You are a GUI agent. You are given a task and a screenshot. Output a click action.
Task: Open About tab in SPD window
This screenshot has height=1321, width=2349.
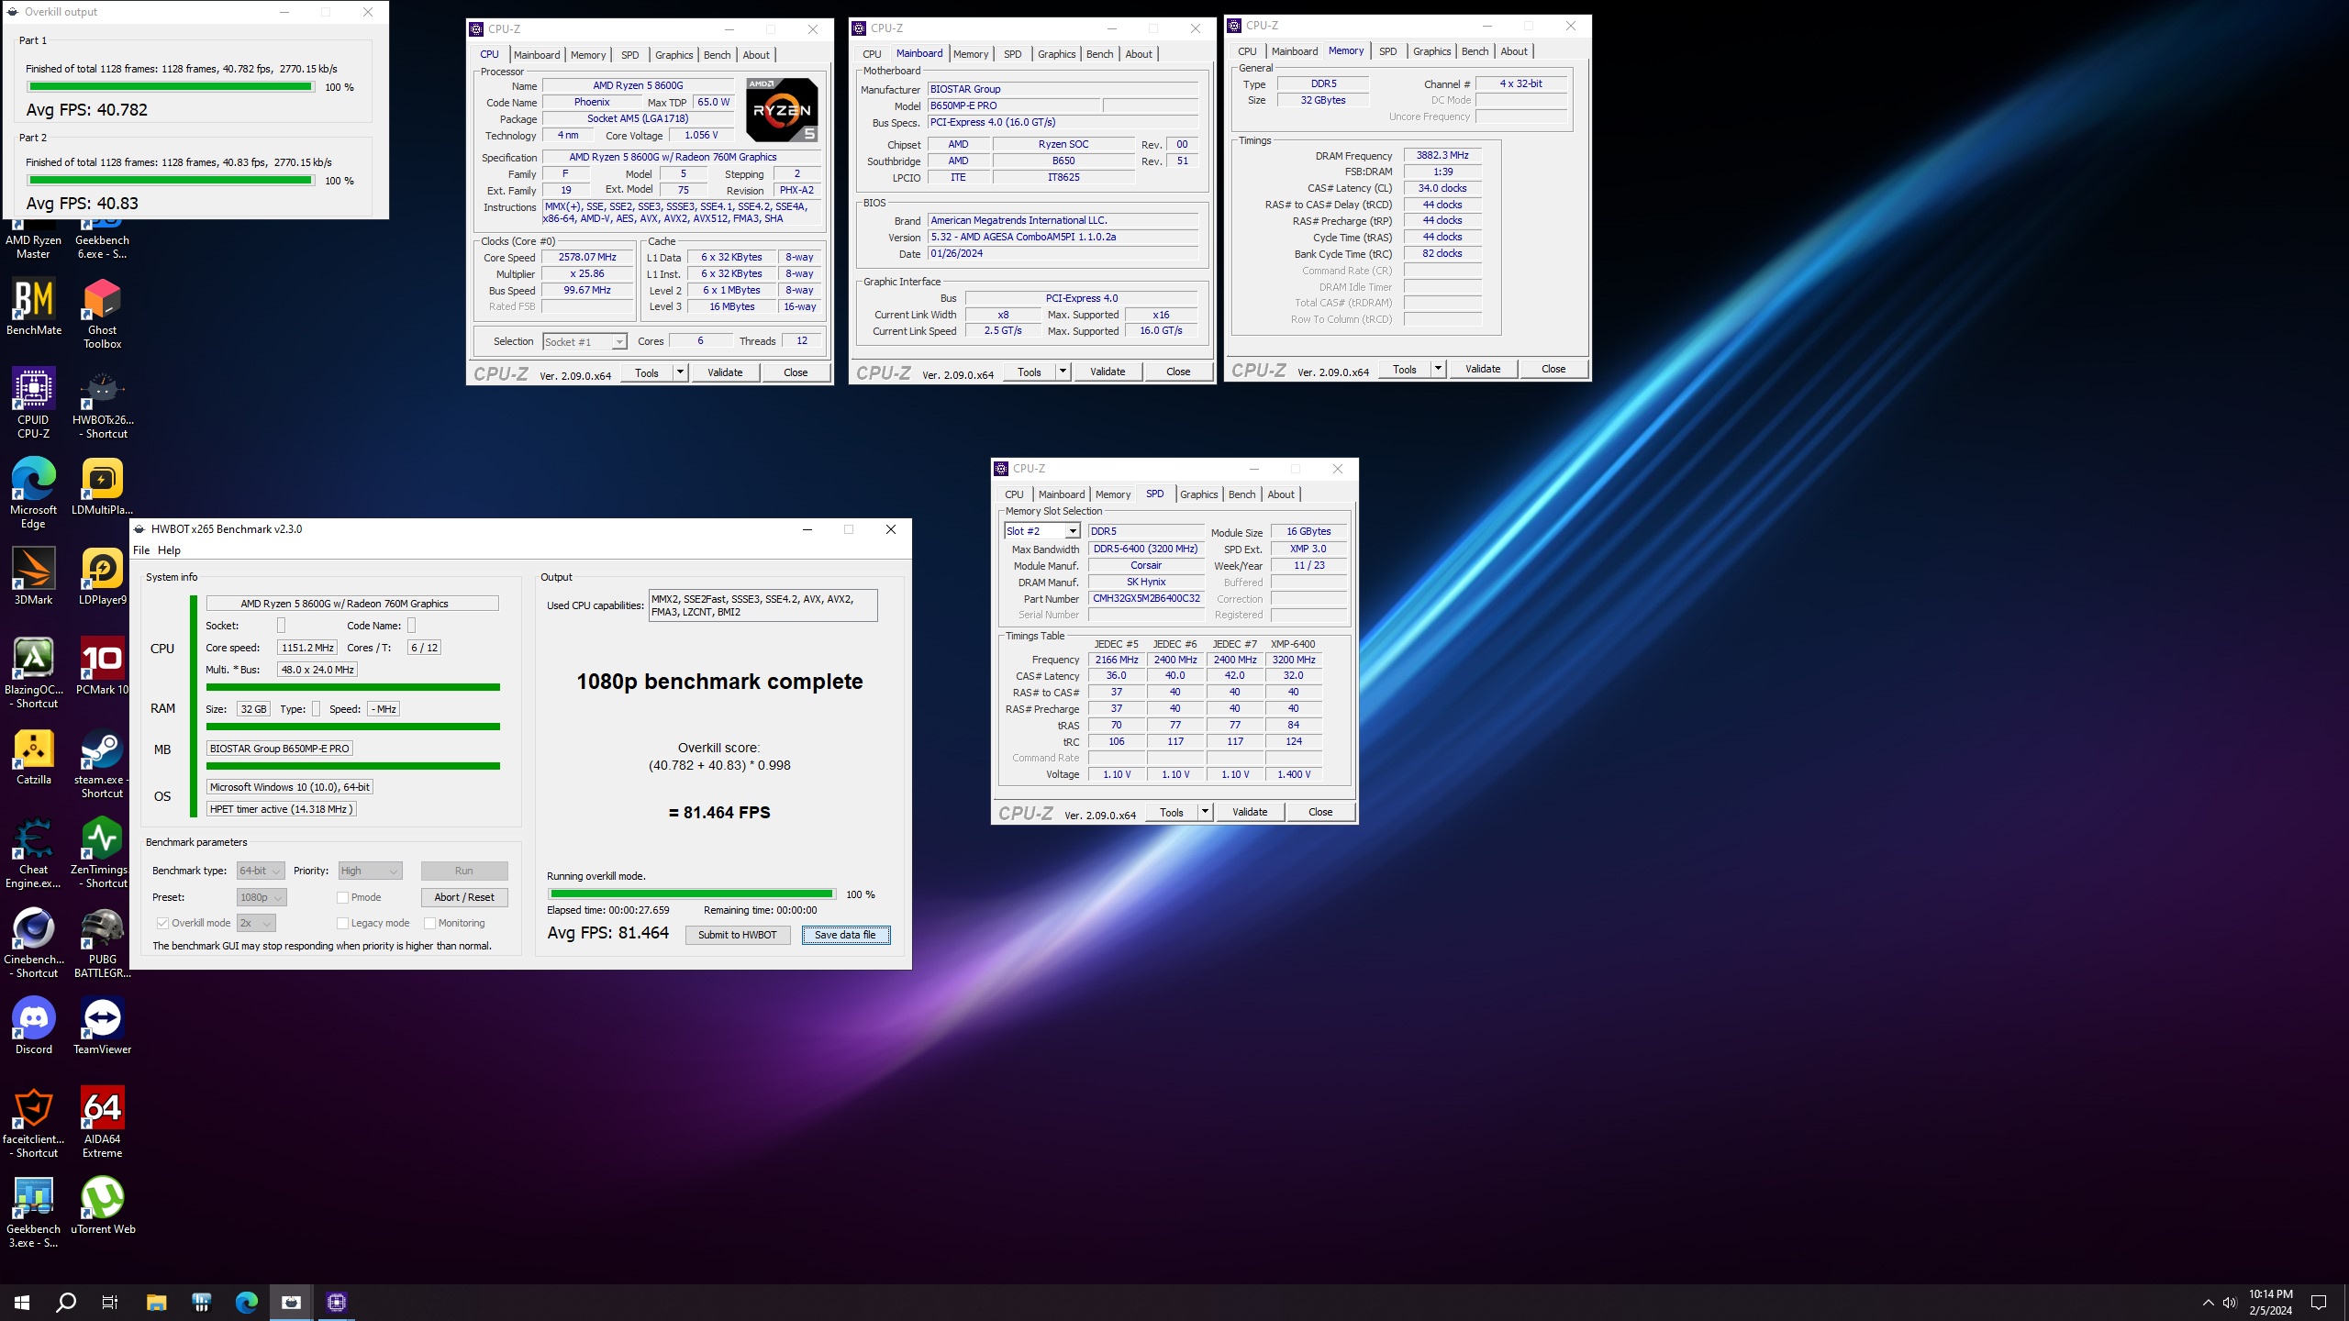(1281, 494)
